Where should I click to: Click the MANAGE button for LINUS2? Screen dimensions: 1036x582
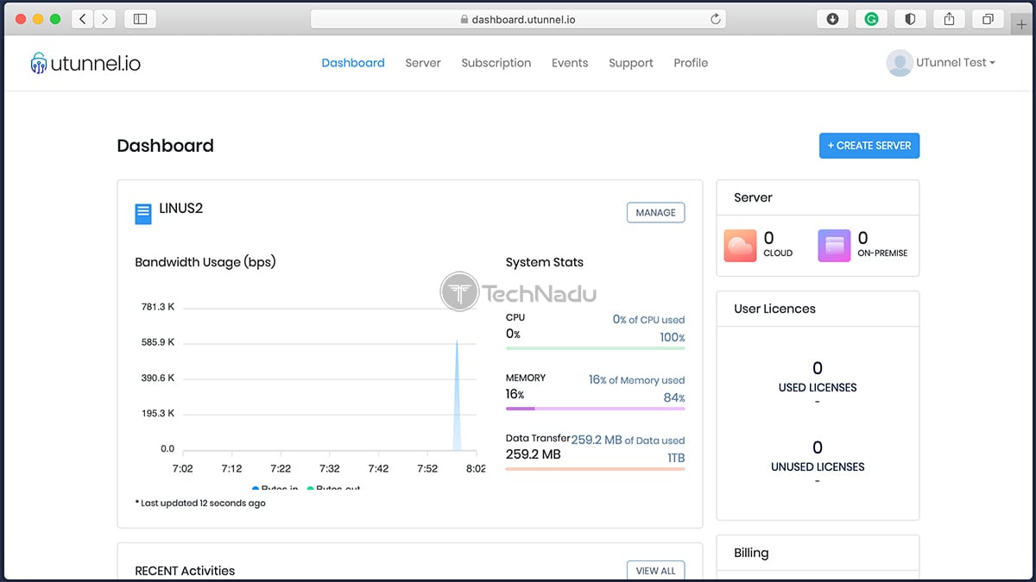[655, 213]
